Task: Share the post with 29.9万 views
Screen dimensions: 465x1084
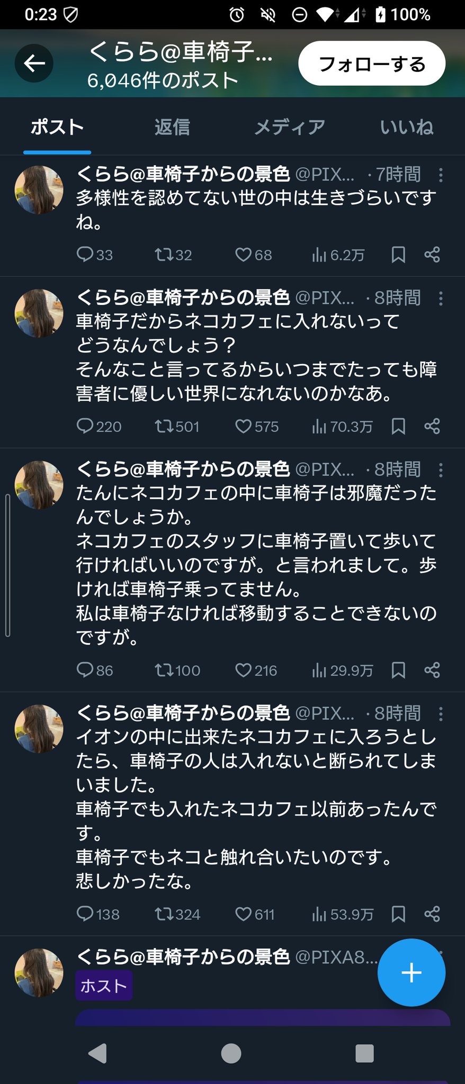Action: 432,670
